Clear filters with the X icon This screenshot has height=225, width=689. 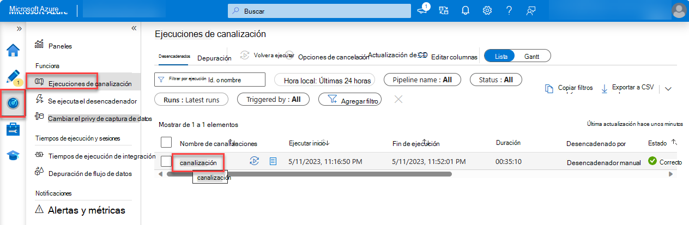(398, 99)
